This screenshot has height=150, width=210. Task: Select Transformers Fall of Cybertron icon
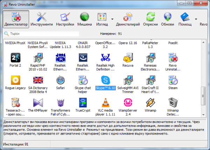coord(61,103)
